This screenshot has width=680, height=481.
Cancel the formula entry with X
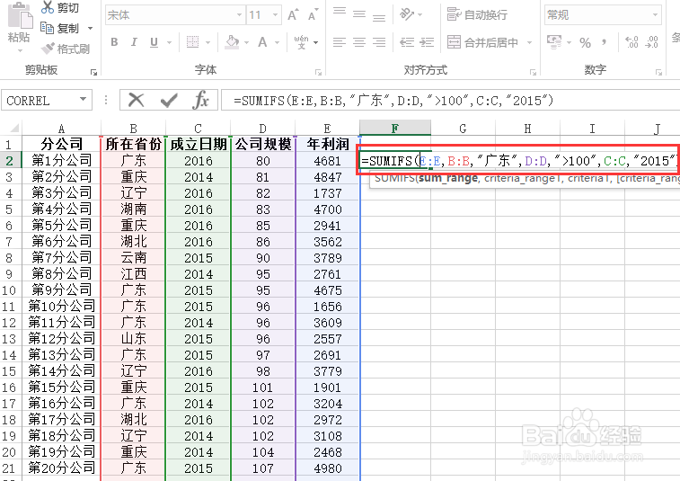click(137, 101)
